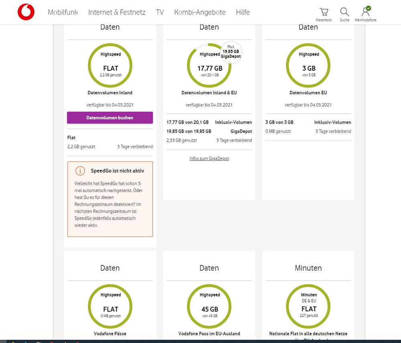Click the Vodafone Pässe FLAT ring
Screen dimensions: 401x343
[110, 306]
